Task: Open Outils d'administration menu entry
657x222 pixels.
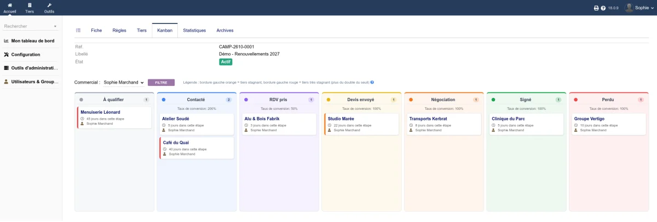Action: coord(34,68)
